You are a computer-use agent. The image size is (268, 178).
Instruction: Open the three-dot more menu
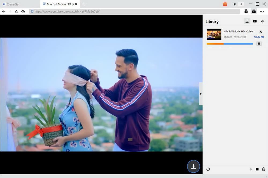coord(262,12)
